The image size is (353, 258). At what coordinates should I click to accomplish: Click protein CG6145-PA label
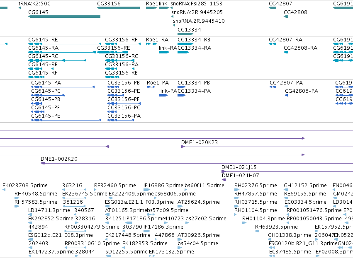coord(46,83)
